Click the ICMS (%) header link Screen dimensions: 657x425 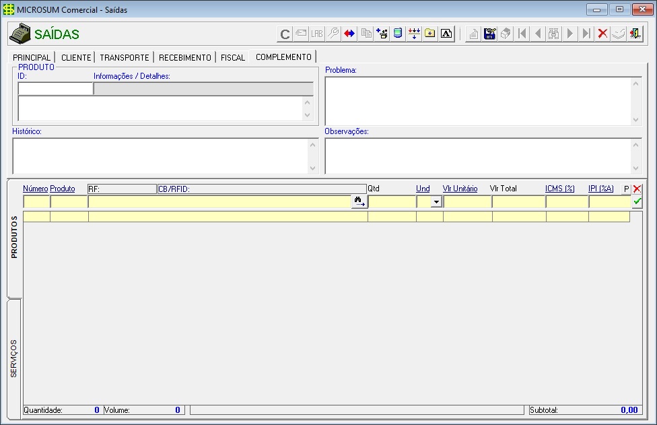[559, 189]
